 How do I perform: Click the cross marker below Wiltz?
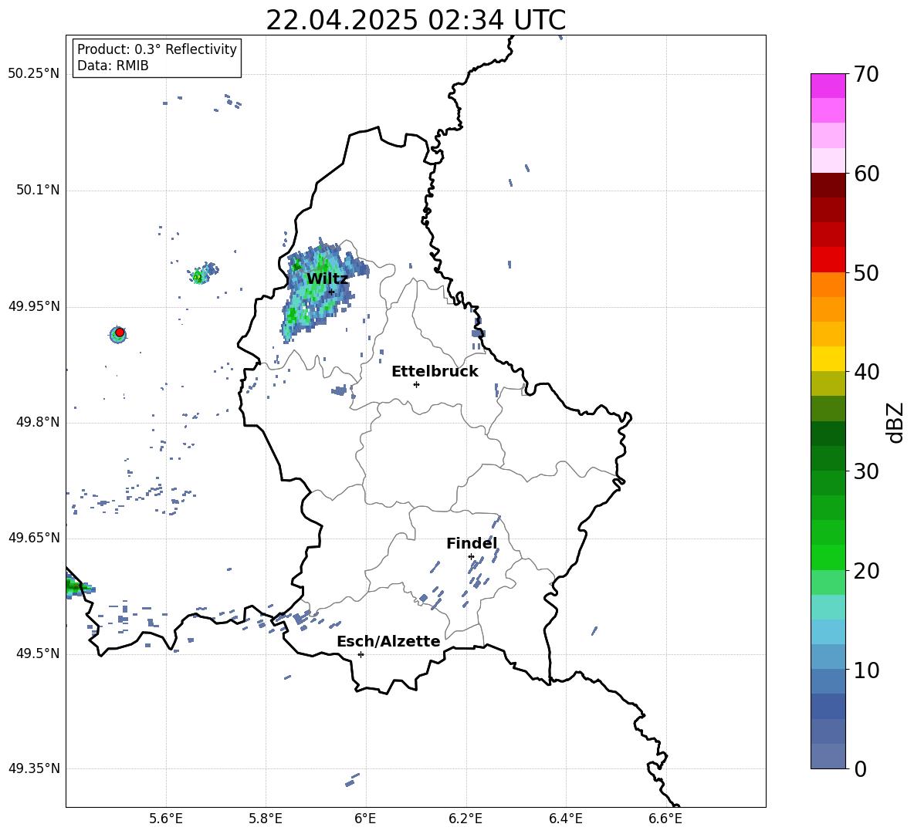click(331, 292)
